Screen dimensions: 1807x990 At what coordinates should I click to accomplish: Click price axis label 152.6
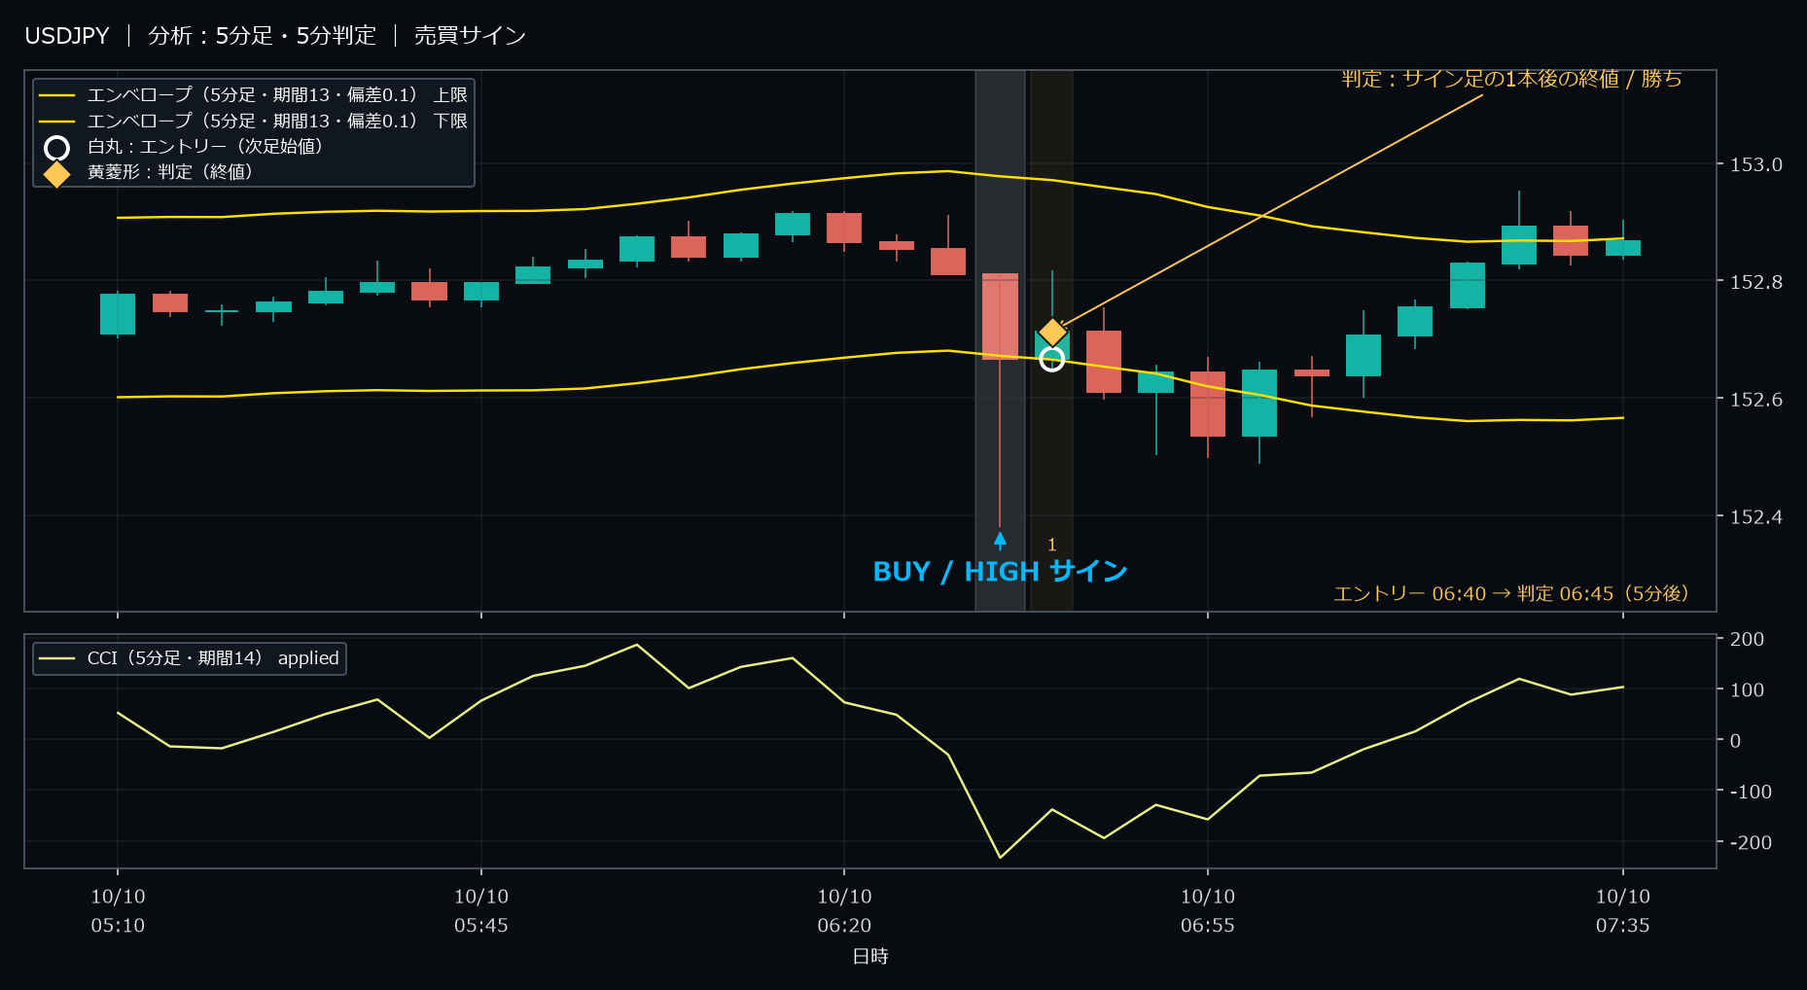(x=1755, y=400)
